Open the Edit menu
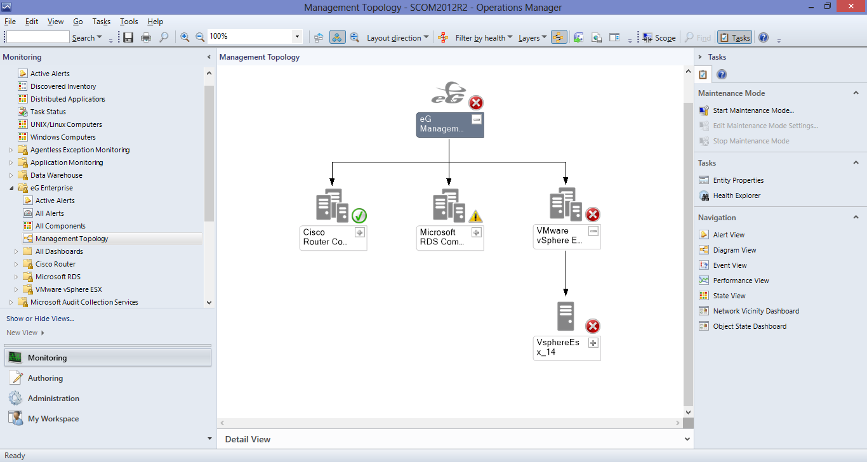 [32, 22]
